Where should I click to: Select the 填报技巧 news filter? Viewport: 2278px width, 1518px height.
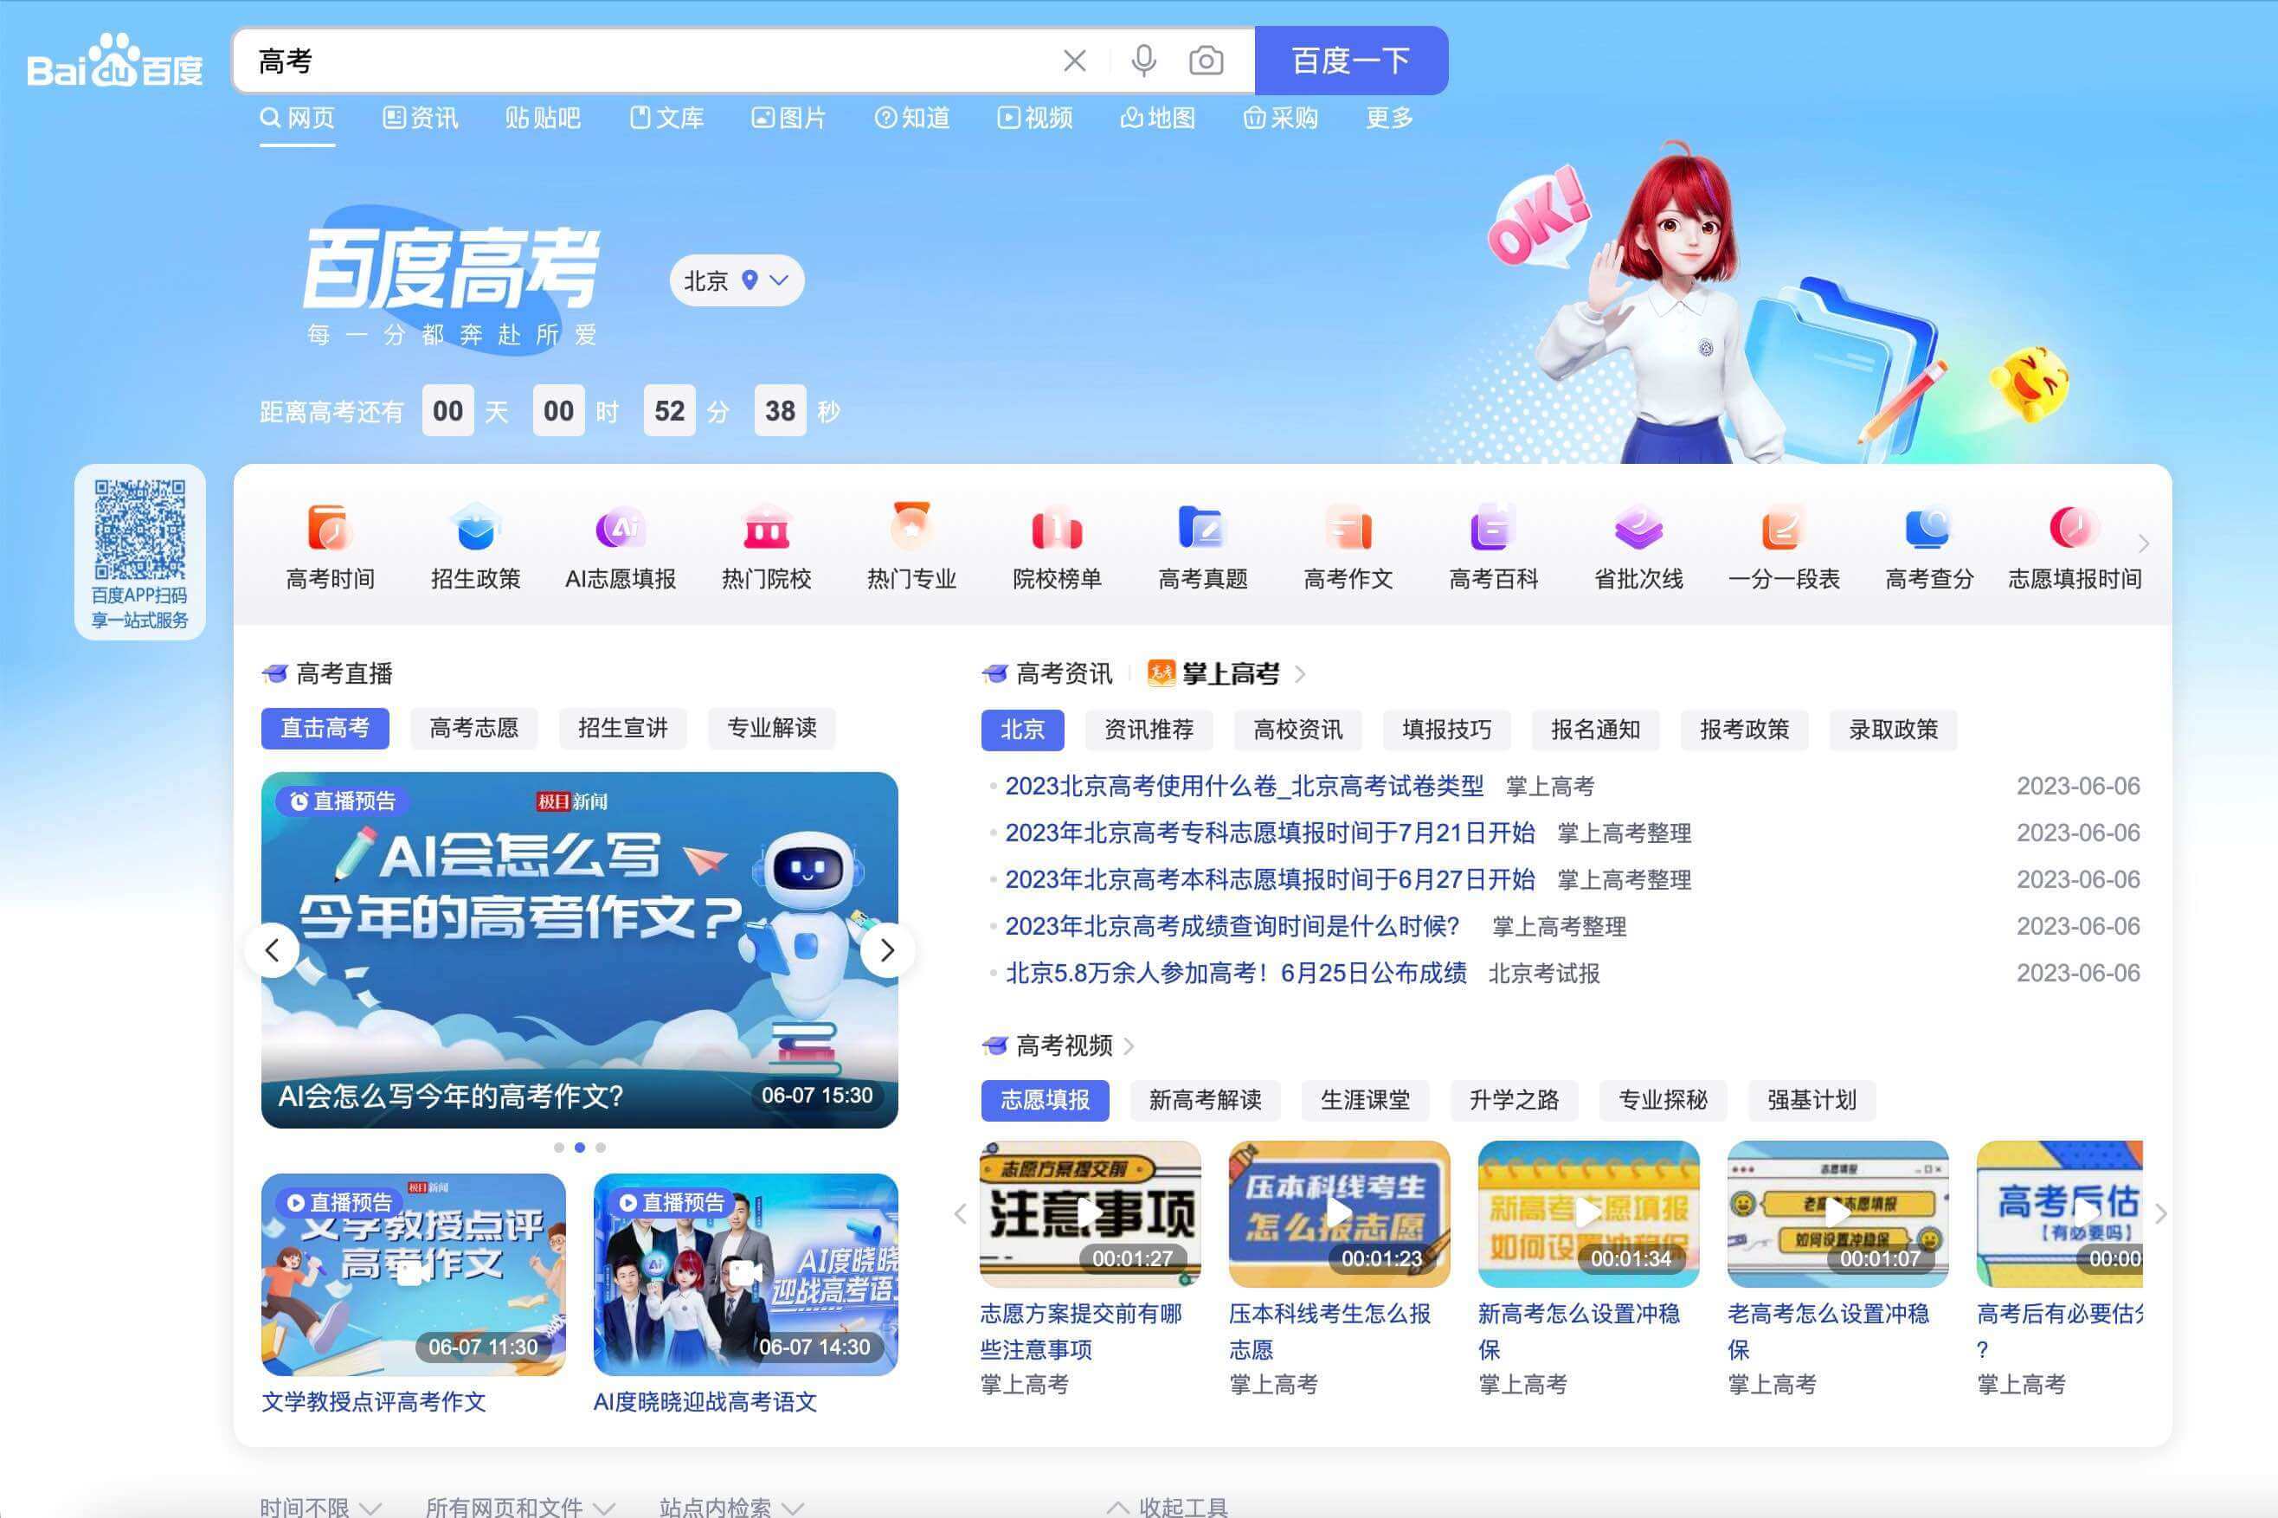coord(1446,729)
